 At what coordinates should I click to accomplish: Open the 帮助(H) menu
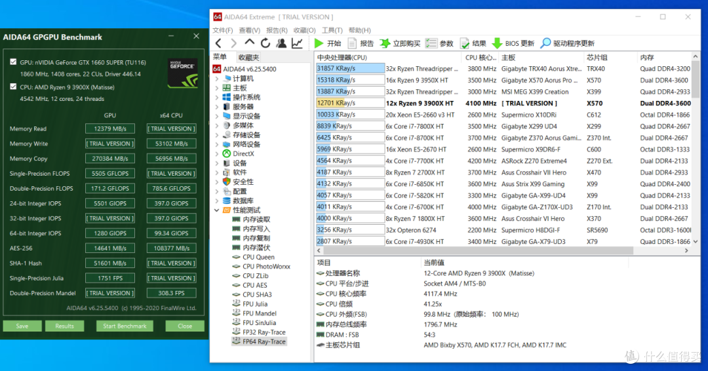(x=360, y=30)
